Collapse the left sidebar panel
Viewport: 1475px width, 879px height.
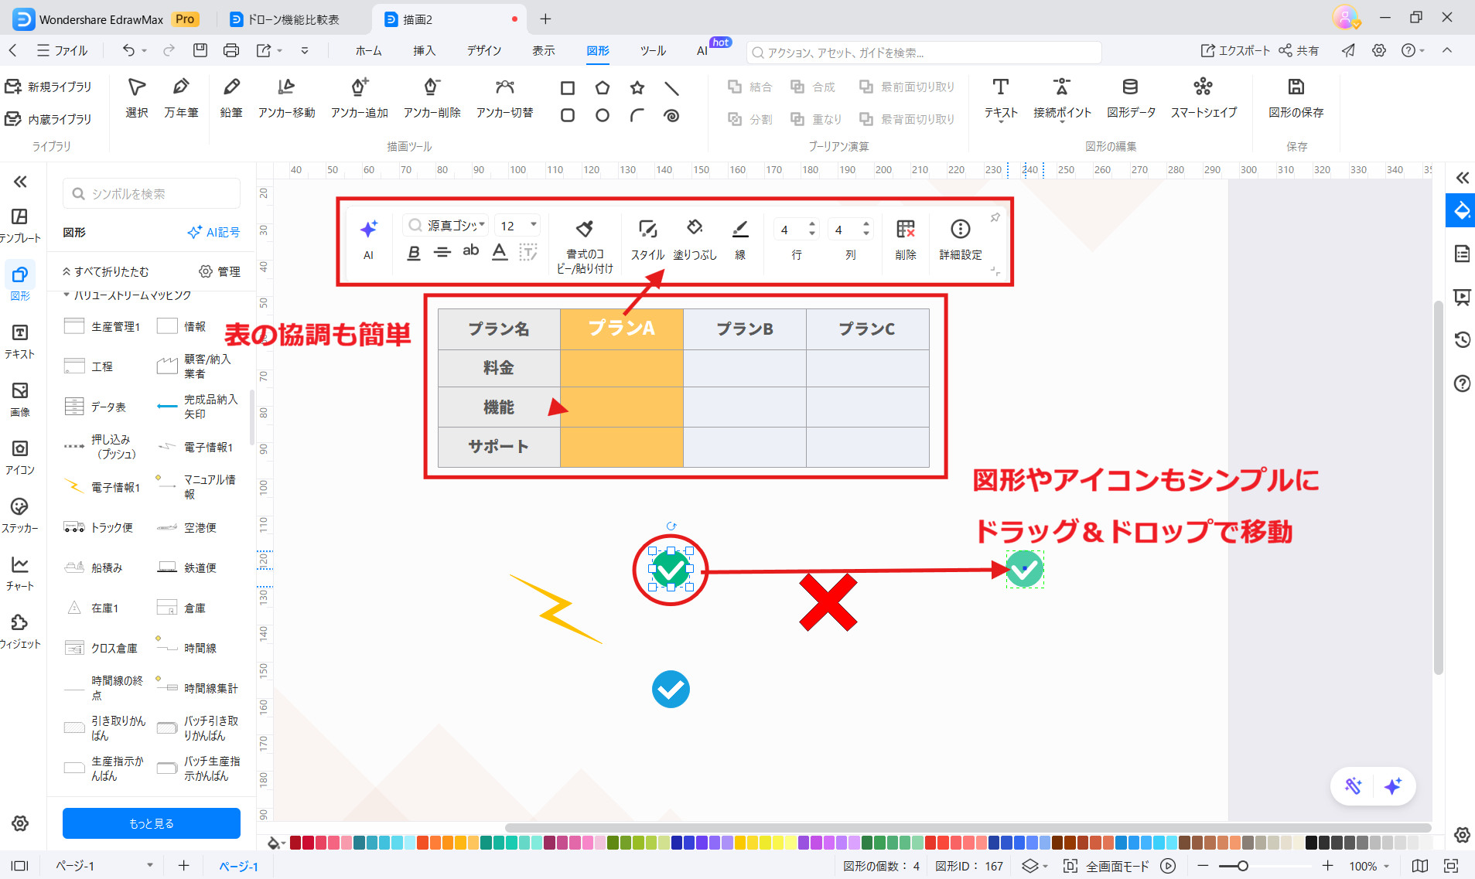click(20, 182)
